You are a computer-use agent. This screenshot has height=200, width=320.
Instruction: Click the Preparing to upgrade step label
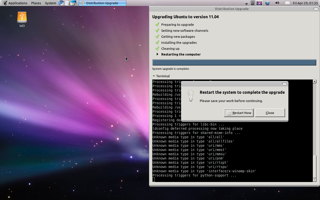(177, 24)
